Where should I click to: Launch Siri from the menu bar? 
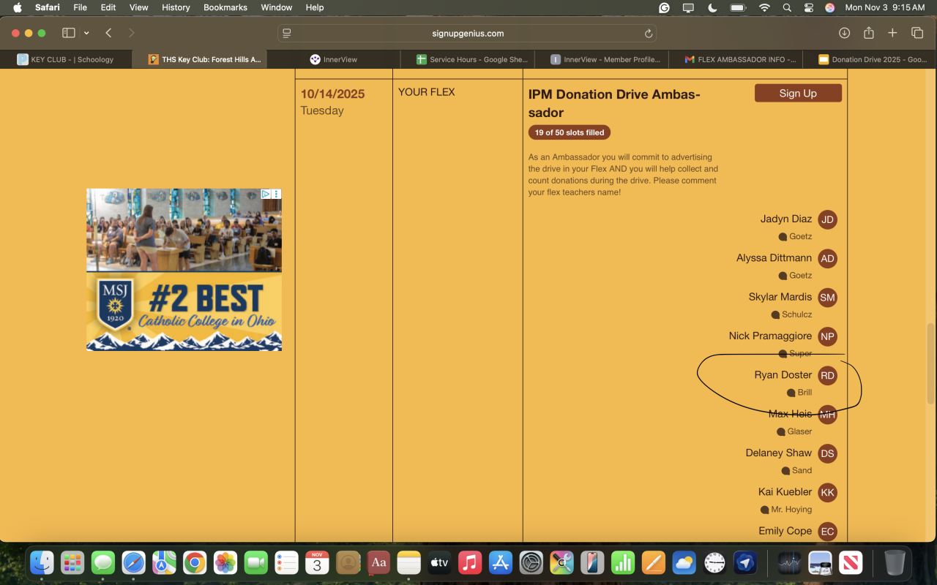[x=829, y=7]
